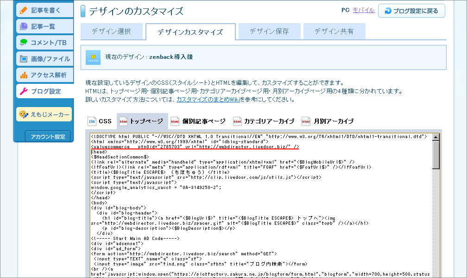The width and height of the screenshot is (467, 278).
Task: Select the トップページ HTML tab
Action: pyautogui.click(x=142, y=121)
